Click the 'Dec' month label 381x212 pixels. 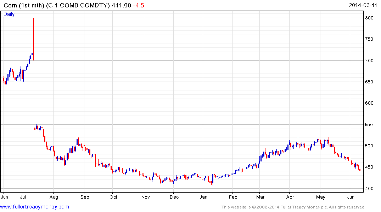pyautogui.click(x=174, y=197)
